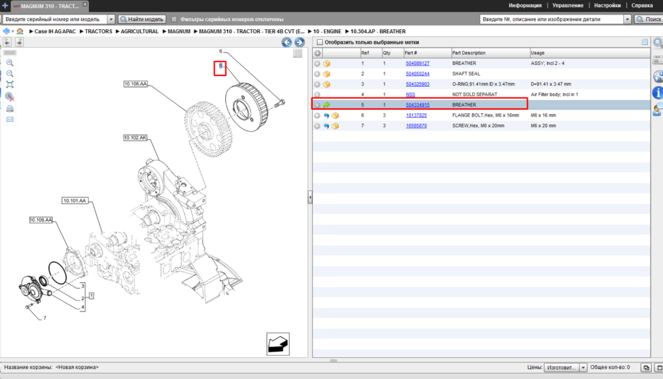
Task: Toggle serial number filters checkbox
Action: 174,19
